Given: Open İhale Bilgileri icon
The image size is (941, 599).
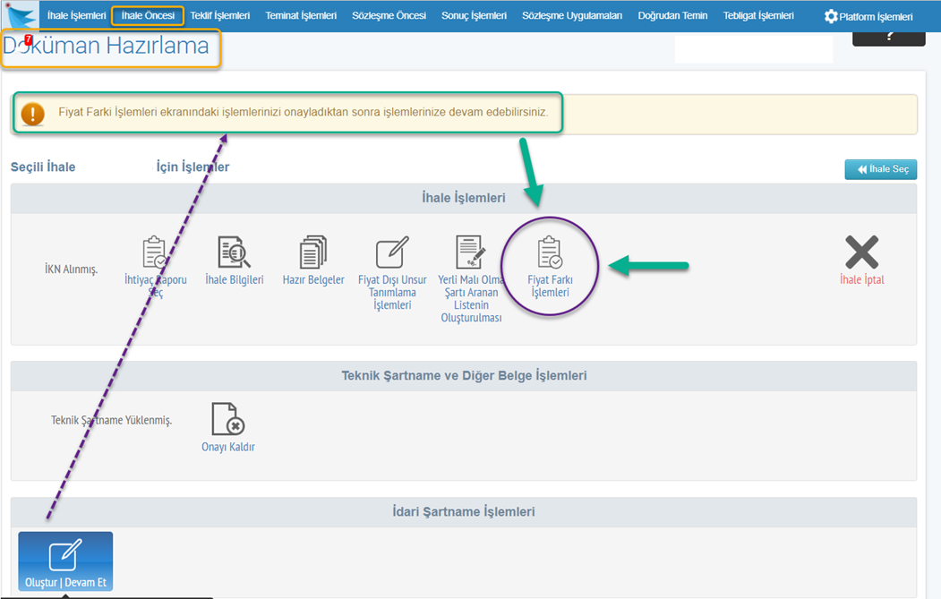Looking at the screenshot, I should click(x=235, y=253).
